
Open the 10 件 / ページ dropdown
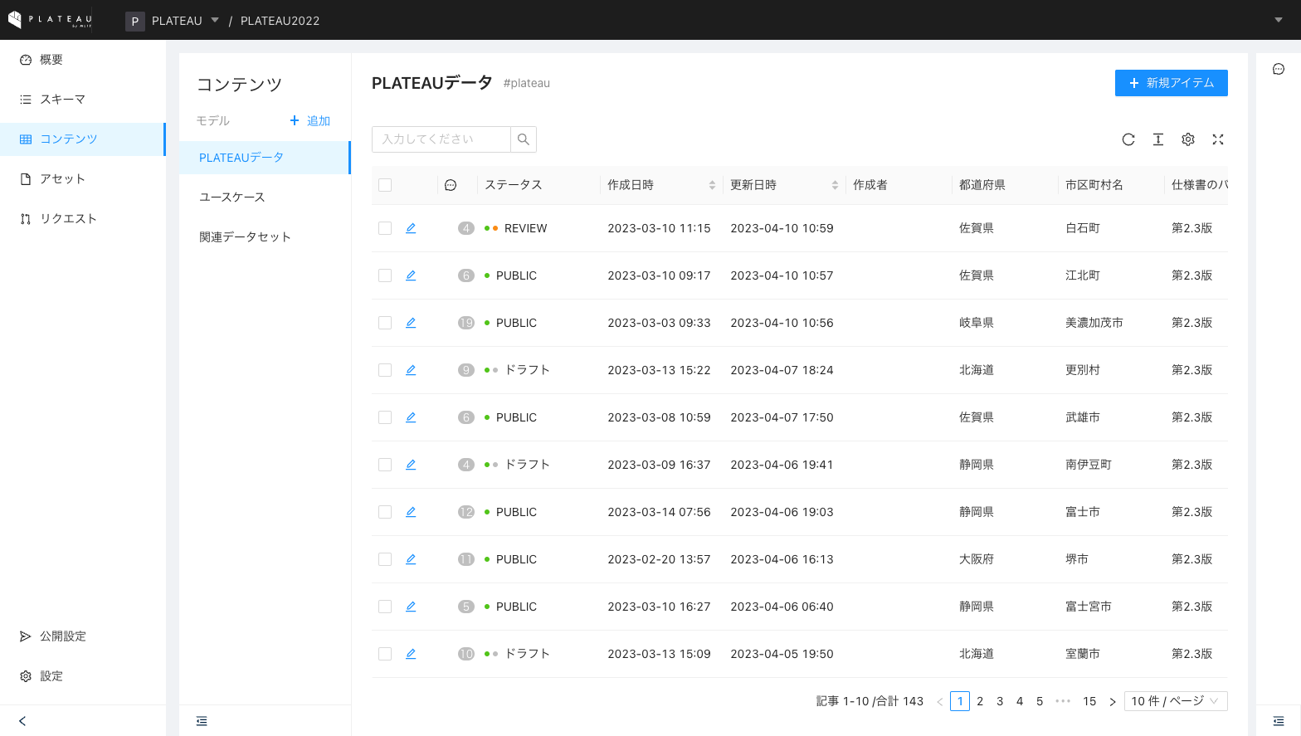point(1176,701)
